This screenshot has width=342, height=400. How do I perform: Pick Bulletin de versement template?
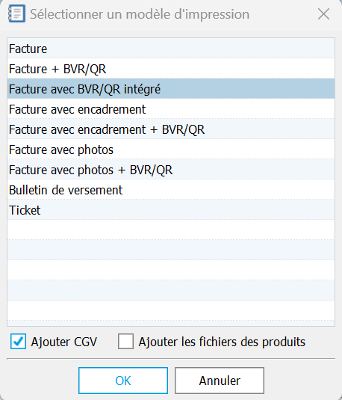[171, 190]
